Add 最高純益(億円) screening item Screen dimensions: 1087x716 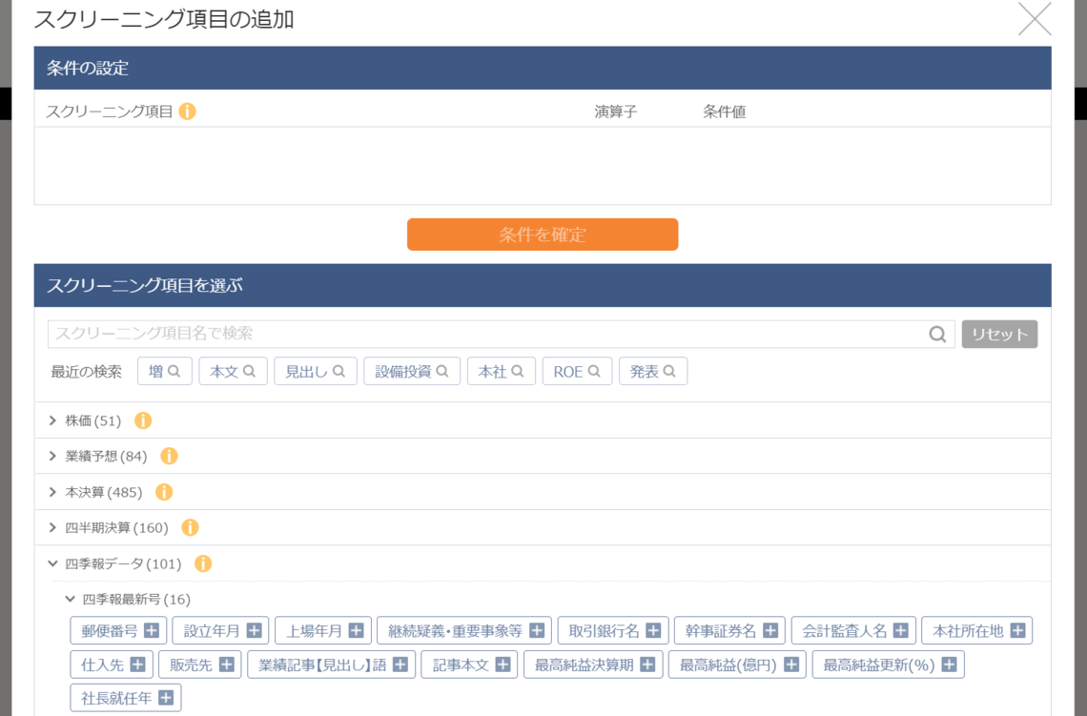pyautogui.click(x=790, y=665)
